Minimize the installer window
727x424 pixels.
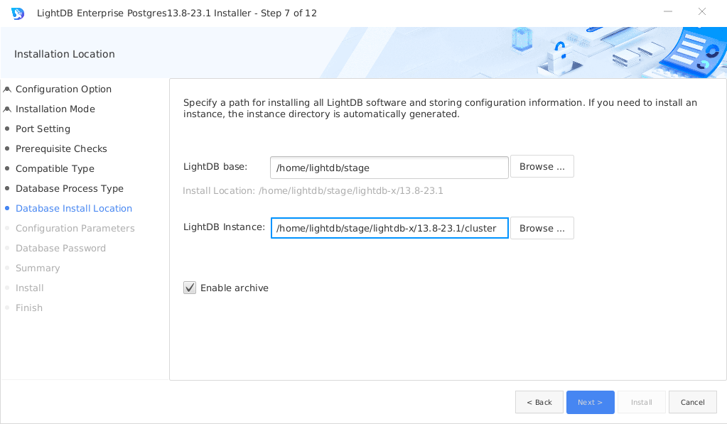click(x=668, y=11)
